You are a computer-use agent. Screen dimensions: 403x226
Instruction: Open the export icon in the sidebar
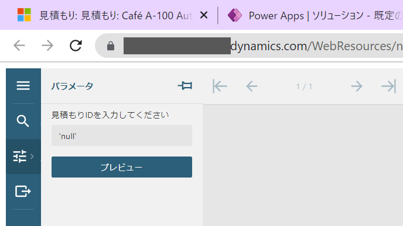coord(23,191)
